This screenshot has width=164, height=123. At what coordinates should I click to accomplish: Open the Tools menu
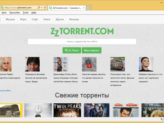(26, 12)
